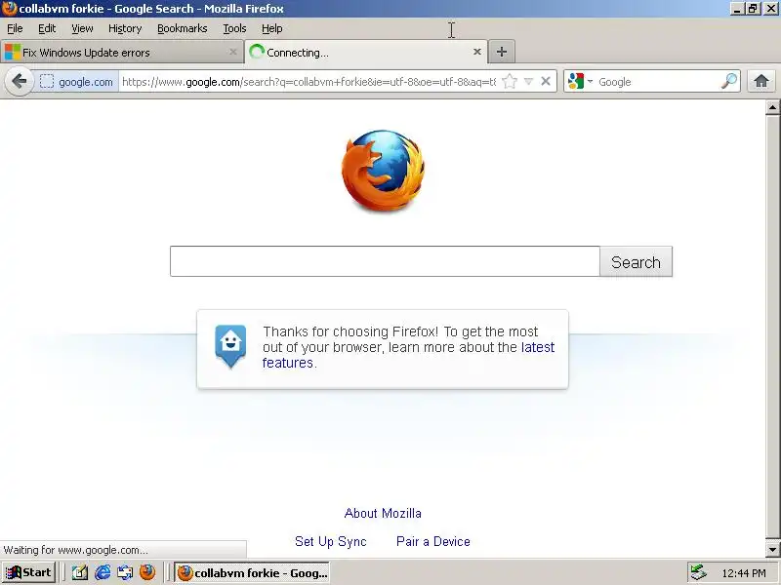Image resolution: width=781 pixels, height=585 pixels.
Task: Click the 12:44 PM clock
Action: point(744,573)
